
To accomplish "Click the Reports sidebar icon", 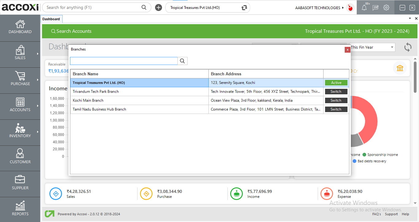I will [20, 209].
